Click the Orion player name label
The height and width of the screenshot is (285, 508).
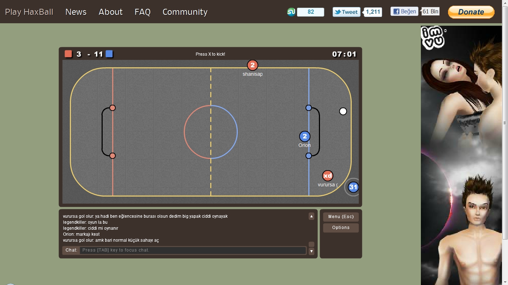click(x=304, y=145)
